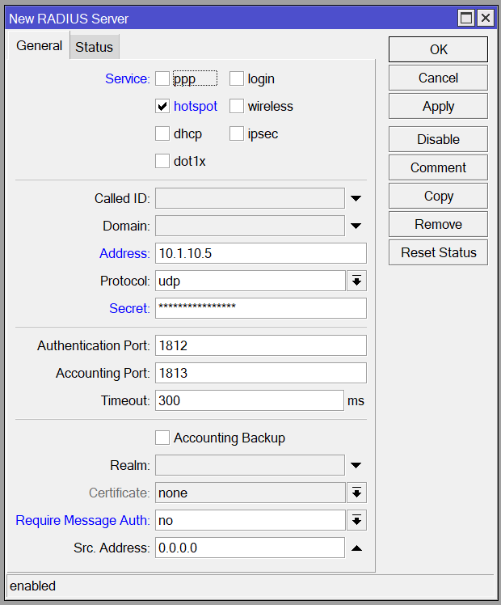Switch to the Status tab

(94, 47)
